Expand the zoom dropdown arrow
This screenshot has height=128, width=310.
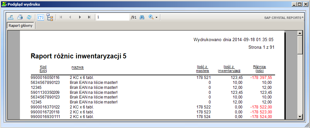(157, 17)
